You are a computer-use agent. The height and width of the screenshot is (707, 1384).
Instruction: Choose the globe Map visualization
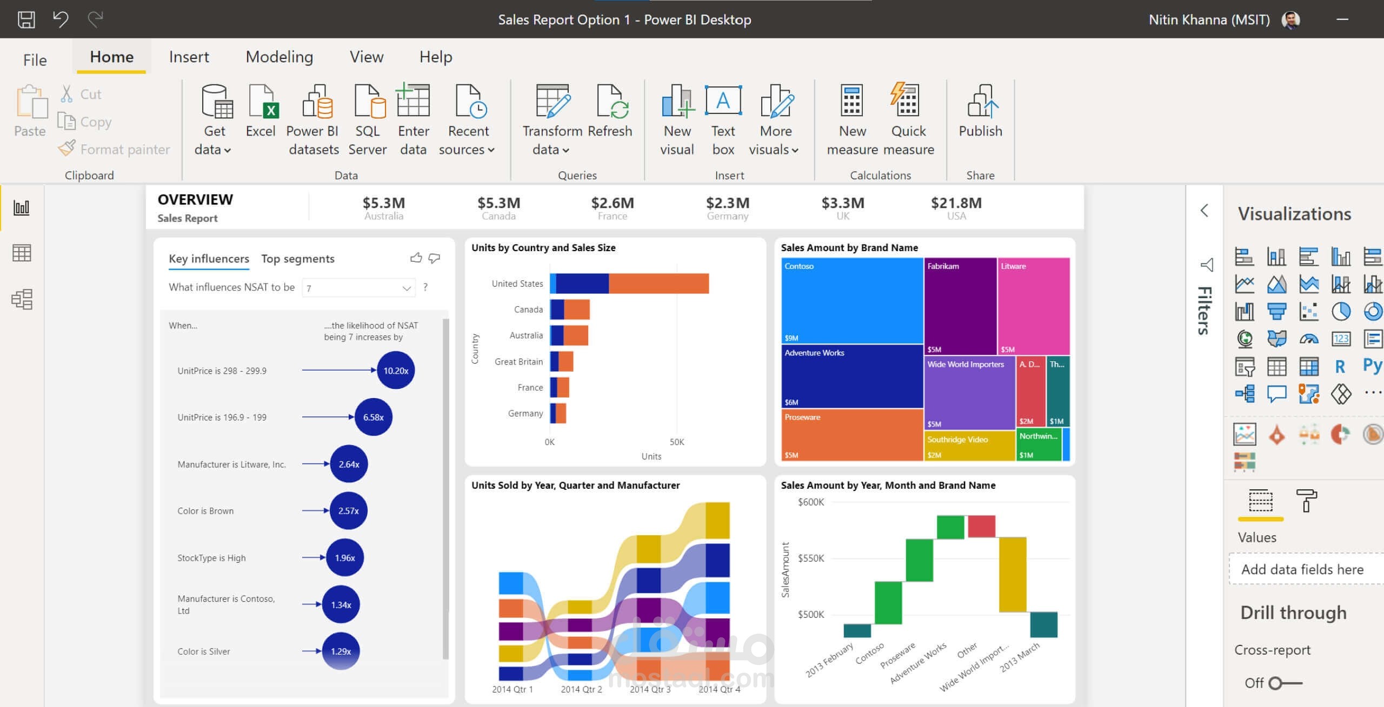1245,339
